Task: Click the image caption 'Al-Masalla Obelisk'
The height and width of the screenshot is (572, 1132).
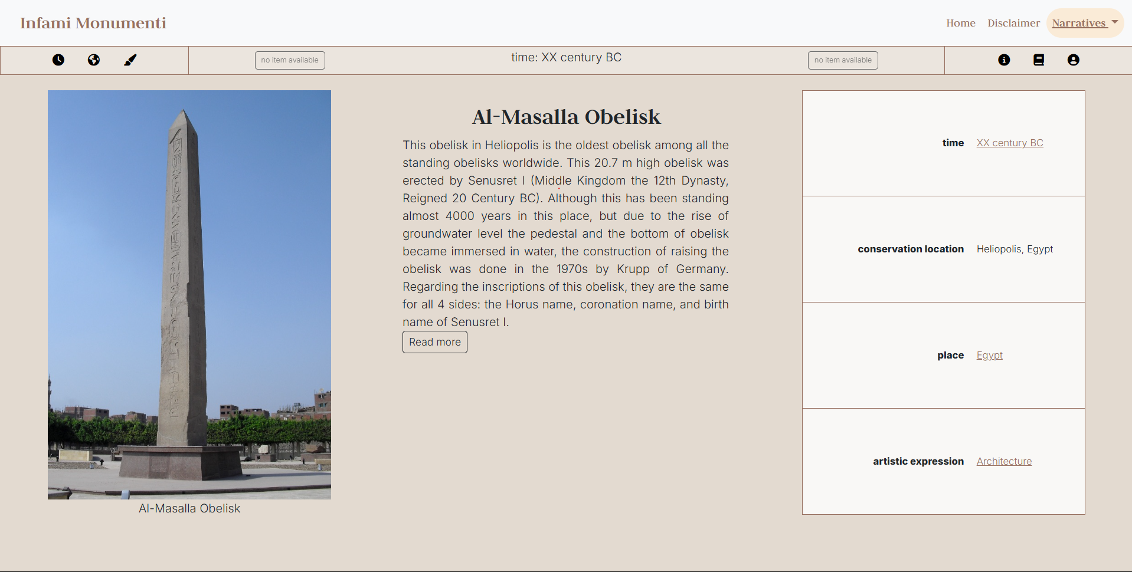Action: pos(189,508)
